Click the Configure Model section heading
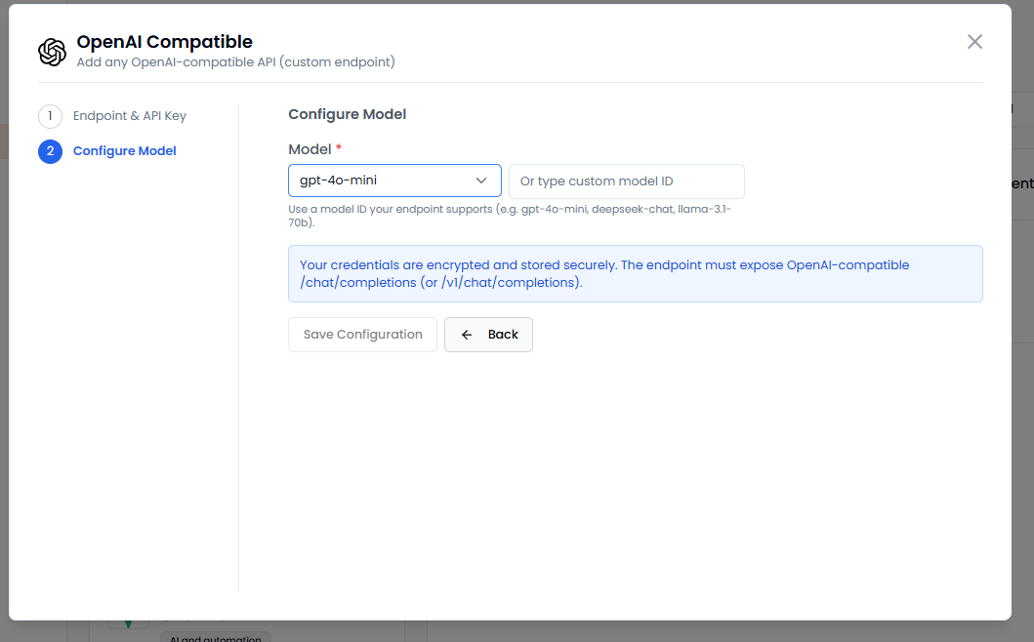Image resolution: width=1034 pixels, height=642 pixels. [347, 114]
